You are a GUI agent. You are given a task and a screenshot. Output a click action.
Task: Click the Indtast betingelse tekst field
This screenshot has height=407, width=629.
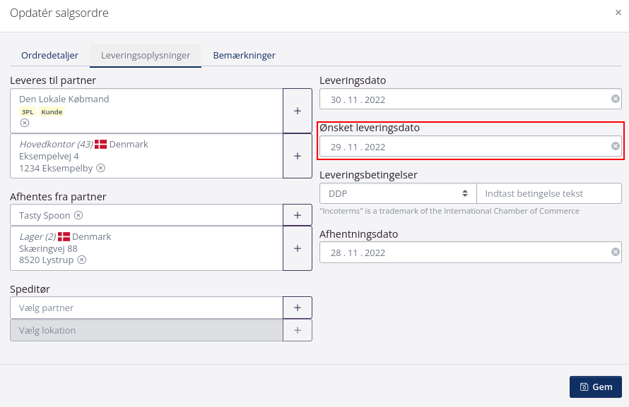pos(548,193)
